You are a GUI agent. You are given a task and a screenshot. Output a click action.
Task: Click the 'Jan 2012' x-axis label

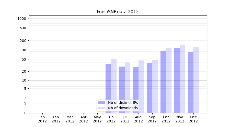pyautogui.click(x=42, y=119)
